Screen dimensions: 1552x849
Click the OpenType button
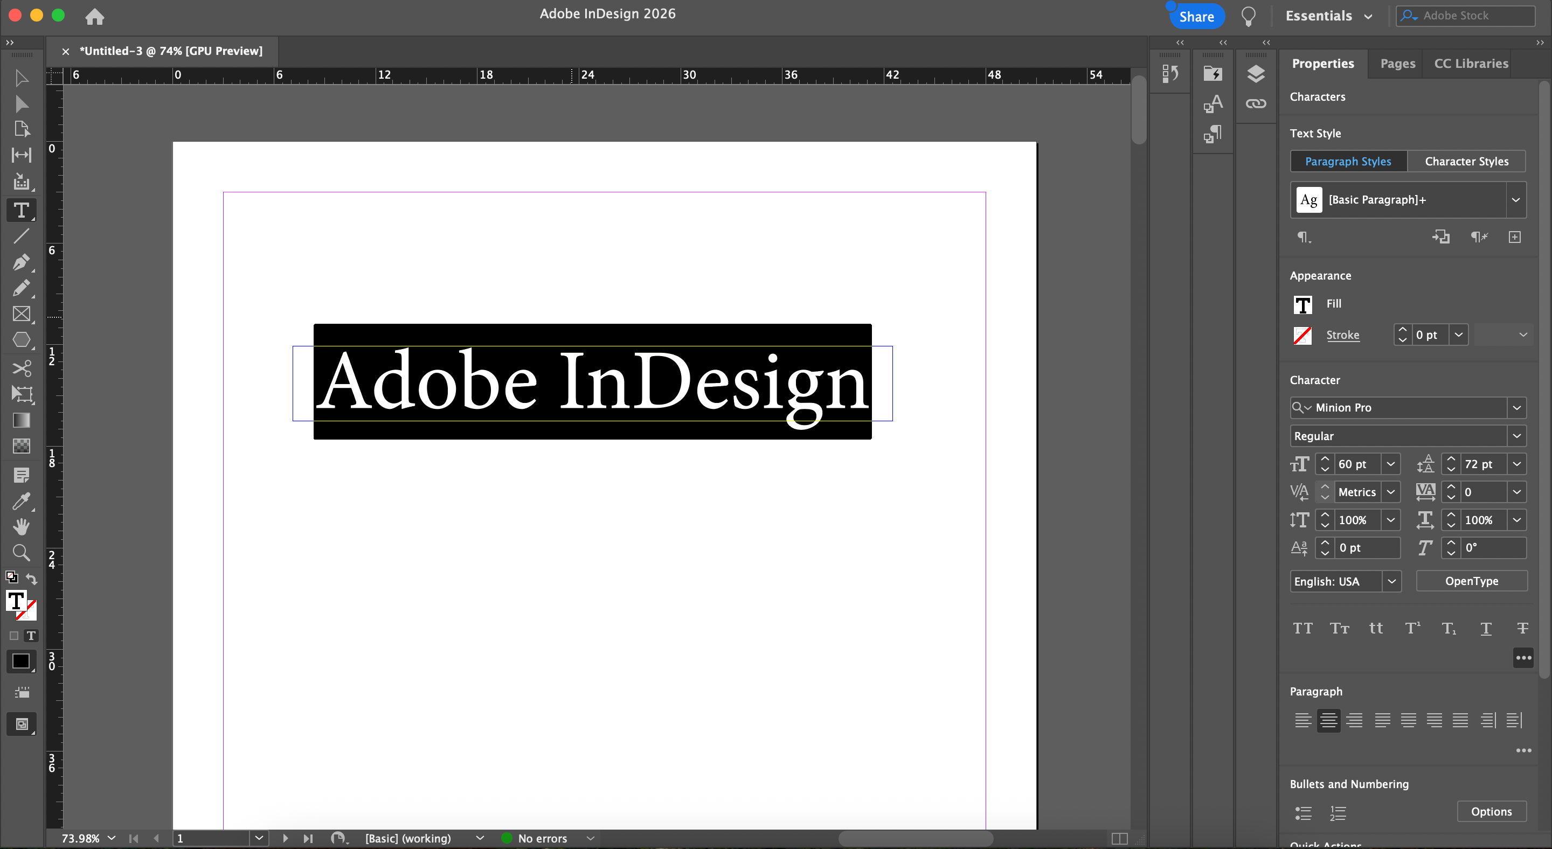(x=1471, y=581)
